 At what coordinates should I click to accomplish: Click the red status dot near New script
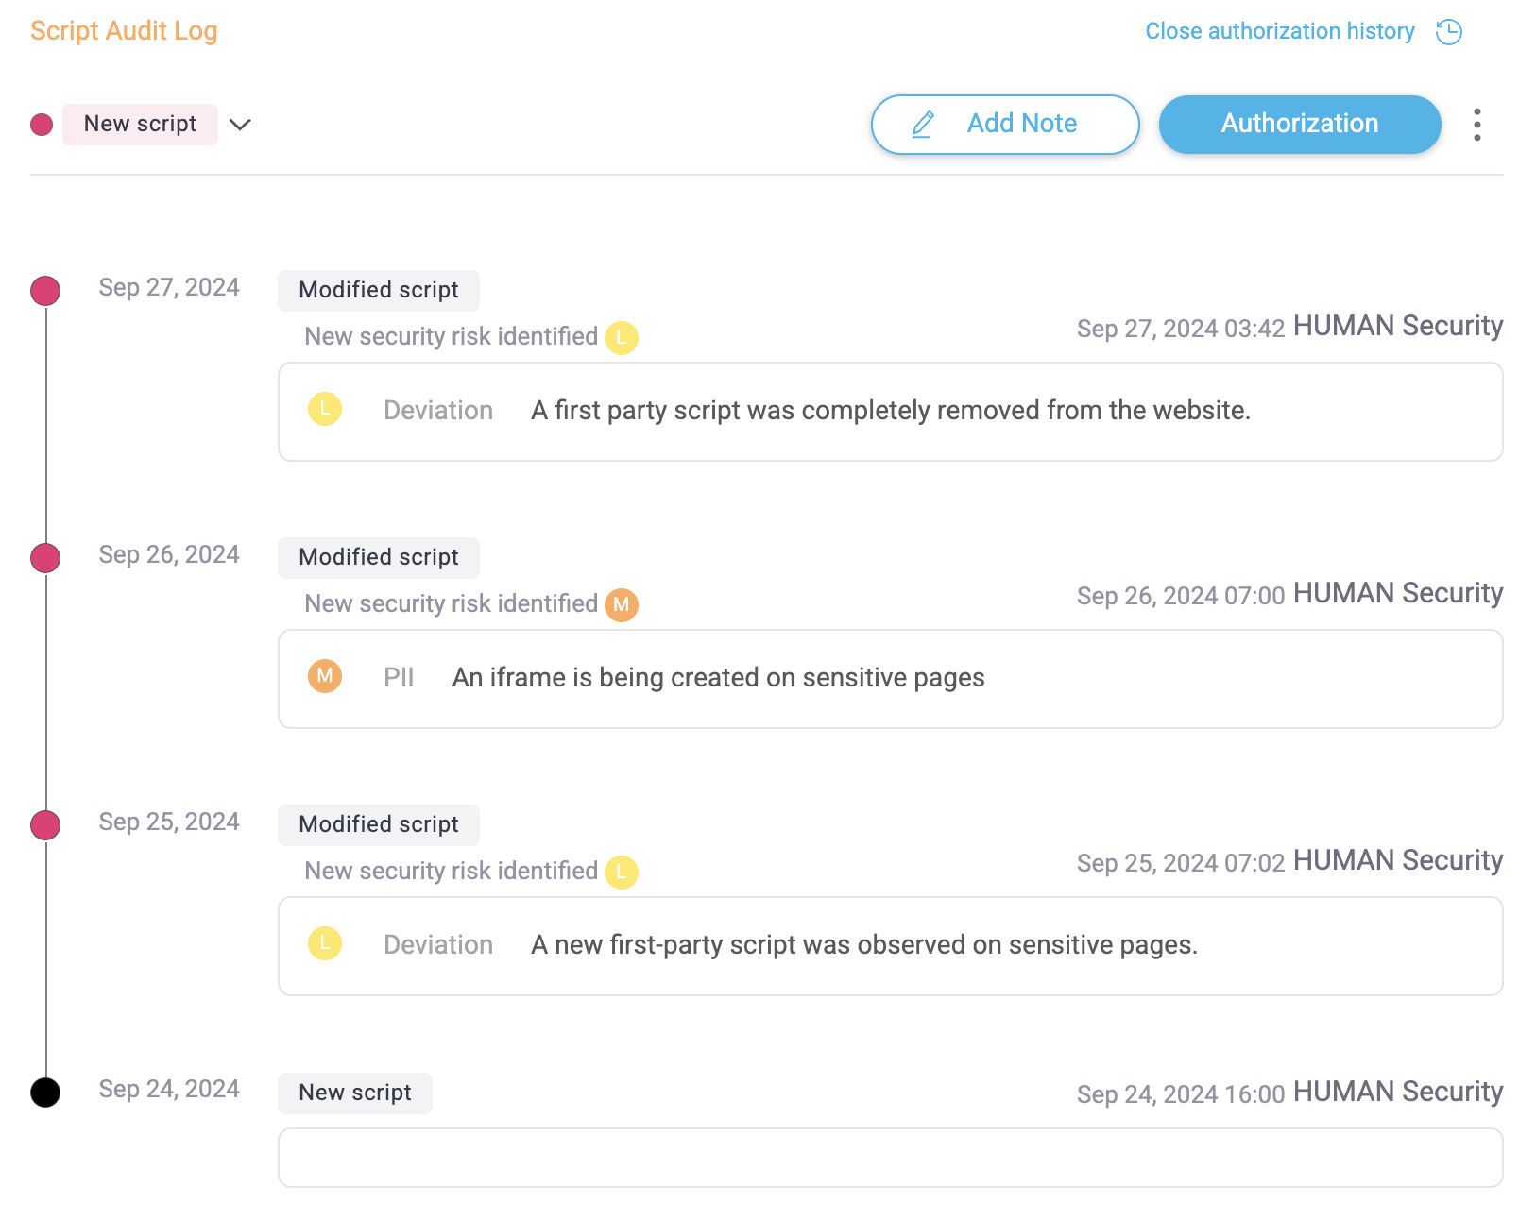pyautogui.click(x=42, y=125)
